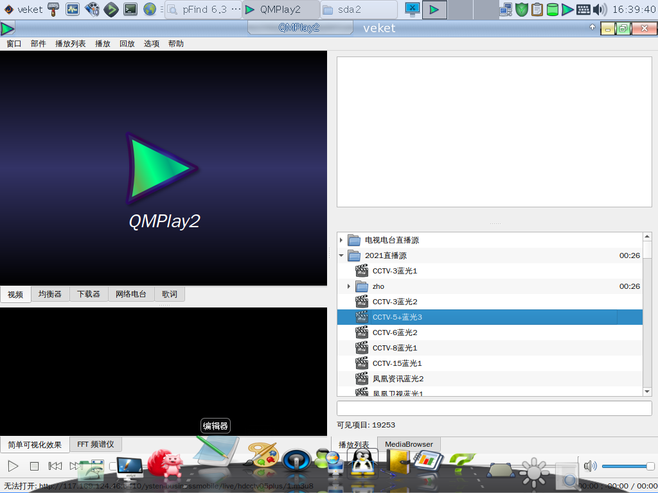Open the 选项 menu

[x=152, y=44]
